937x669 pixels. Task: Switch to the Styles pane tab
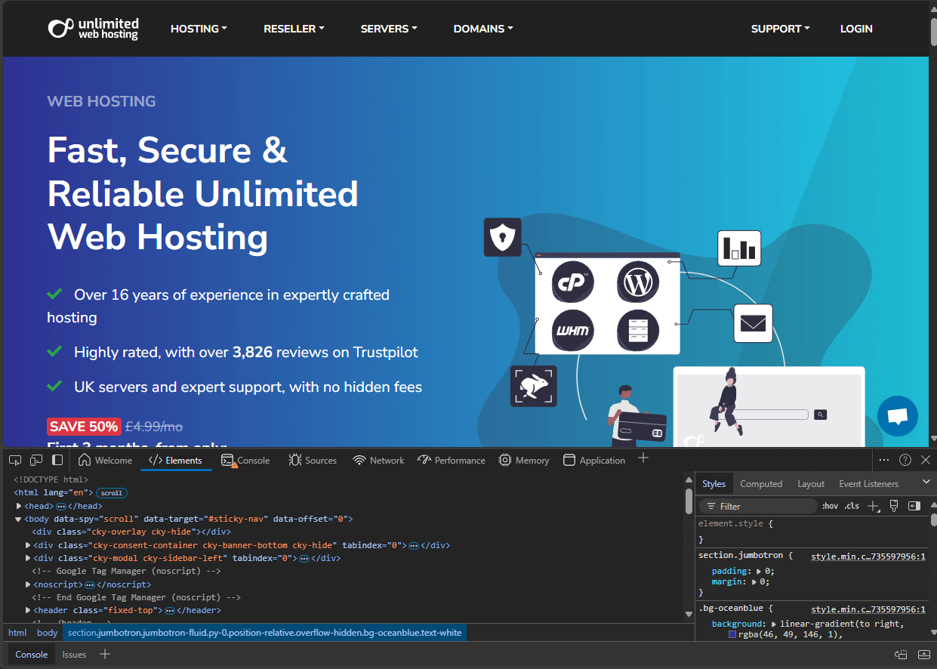(x=714, y=484)
